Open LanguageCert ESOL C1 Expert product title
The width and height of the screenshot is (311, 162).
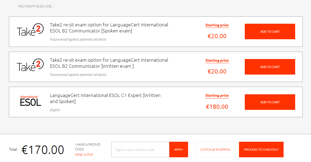click(105, 98)
